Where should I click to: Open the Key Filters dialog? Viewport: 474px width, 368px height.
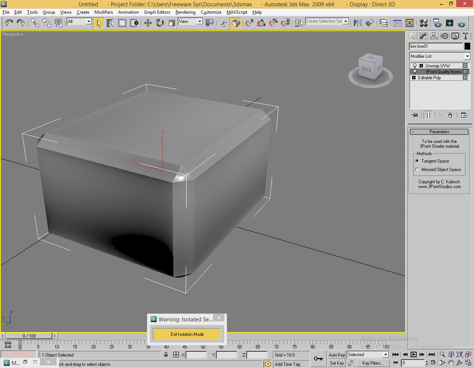click(x=373, y=363)
